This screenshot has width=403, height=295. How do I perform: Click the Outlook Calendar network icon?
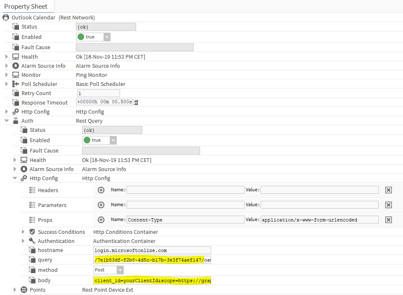click(x=6, y=17)
